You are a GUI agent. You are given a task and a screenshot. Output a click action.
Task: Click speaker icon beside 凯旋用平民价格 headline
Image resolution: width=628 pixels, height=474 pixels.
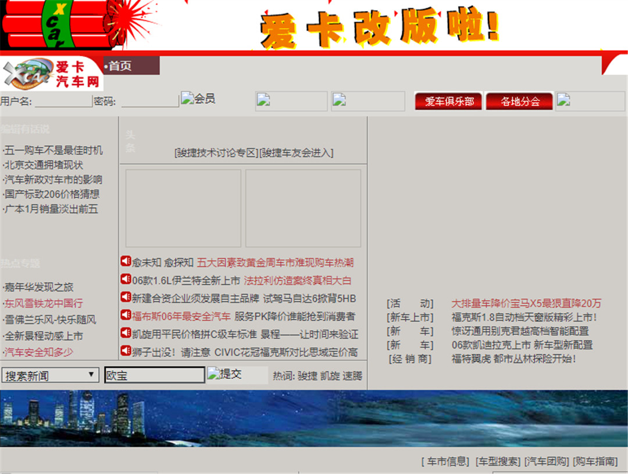(126, 333)
